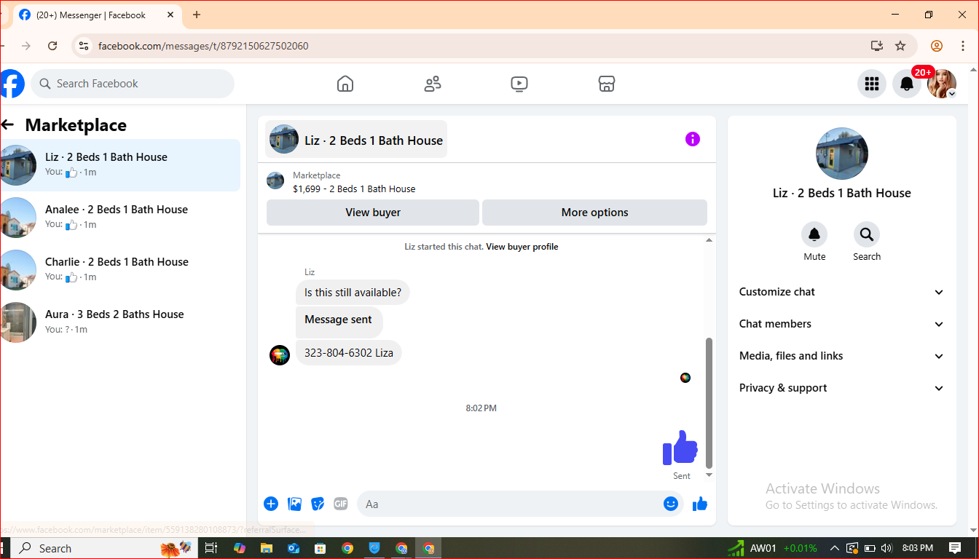
Task: Open the Facebook apps grid menu
Action: 872,84
